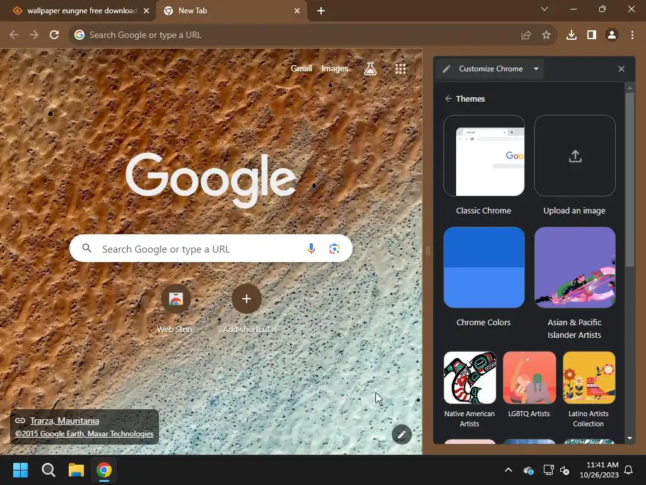Open a new tab with plus button

[x=321, y=11]
